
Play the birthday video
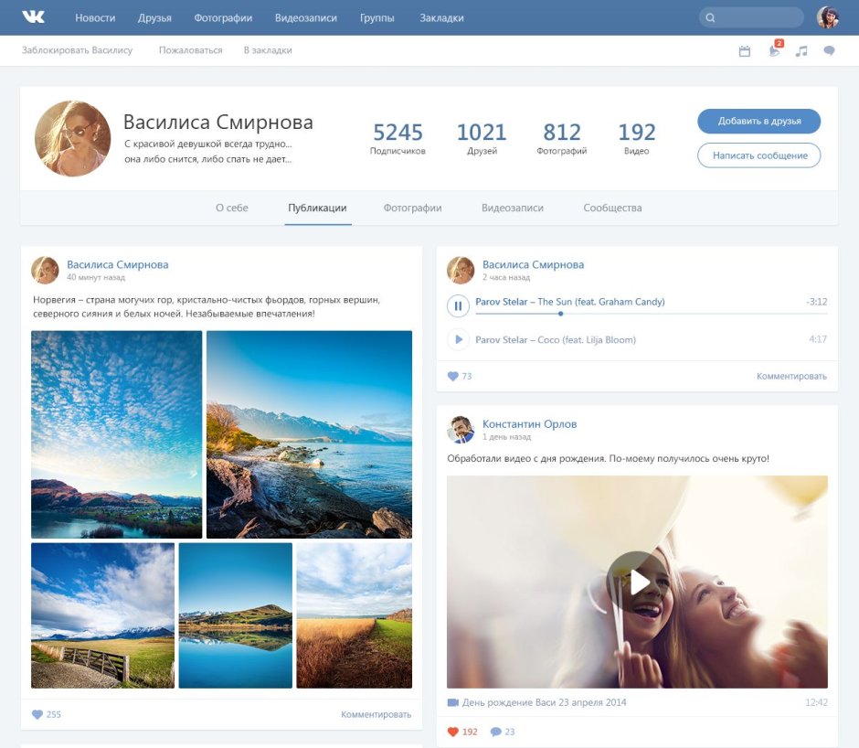[637, 582]
